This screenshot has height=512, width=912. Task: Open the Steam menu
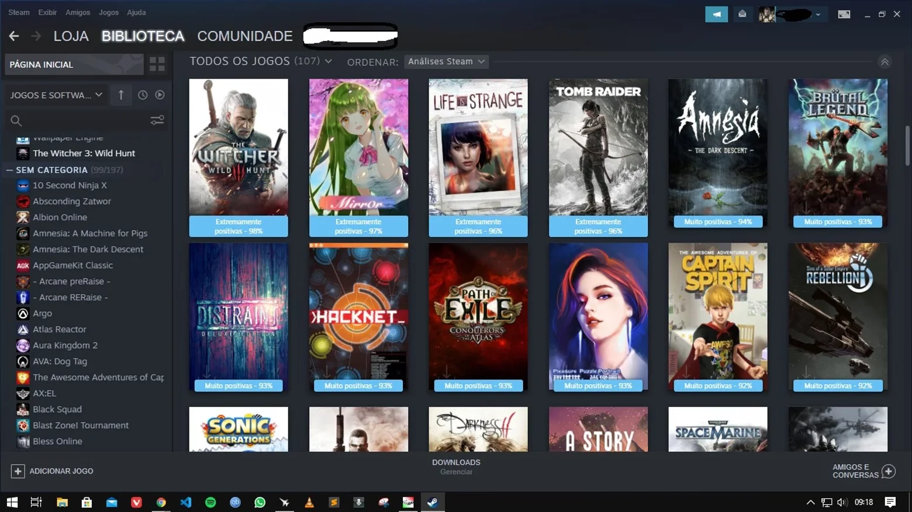point(19,12)
